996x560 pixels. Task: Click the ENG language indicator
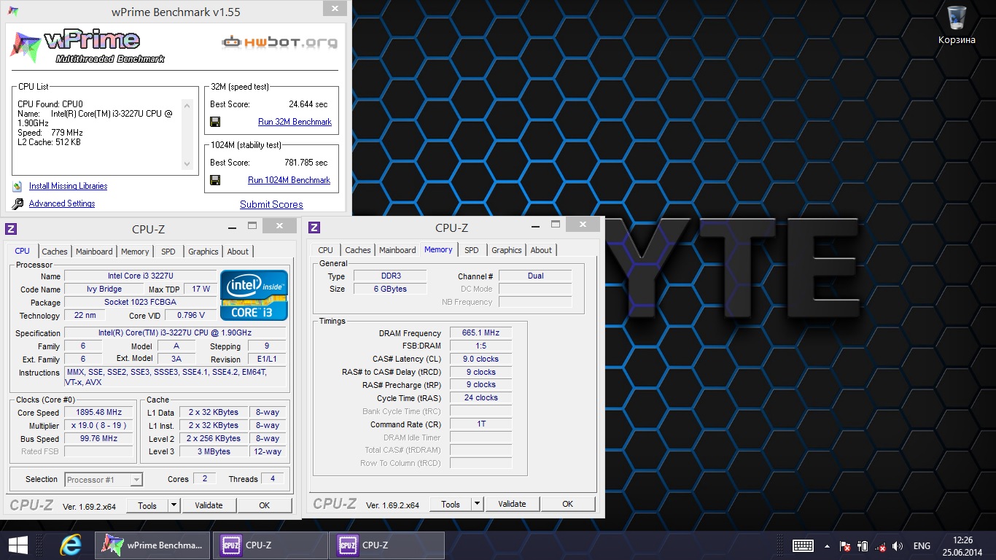tap(922, 546)
